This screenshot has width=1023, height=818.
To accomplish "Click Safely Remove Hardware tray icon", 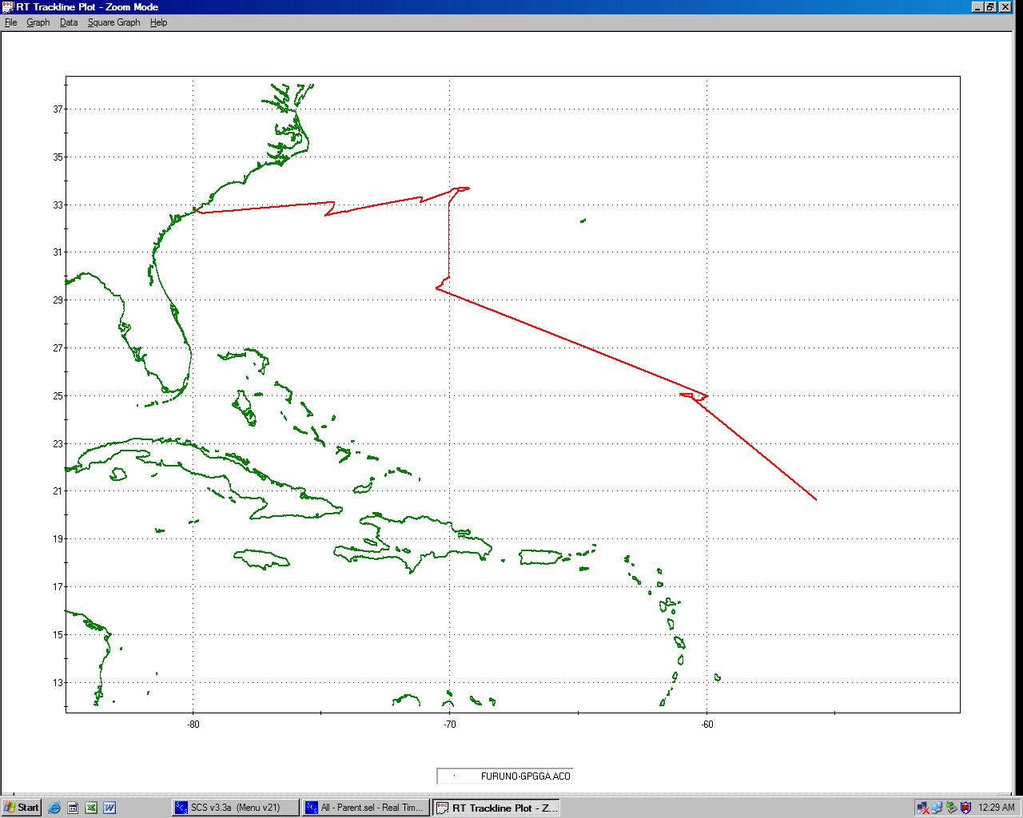I will pos(951,808).
